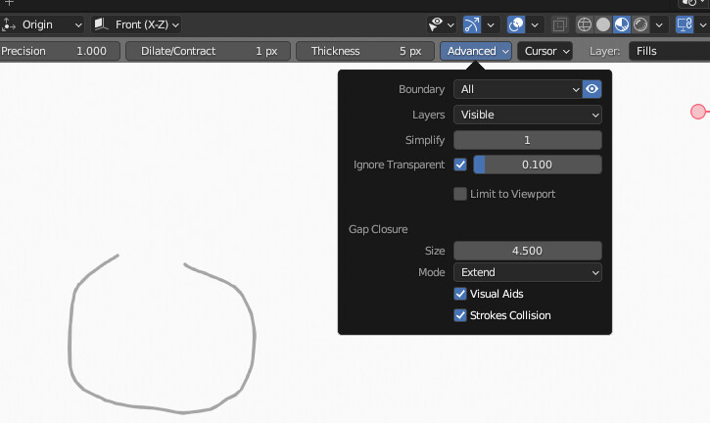
Task: Uncheck the Strokes Collision checkbox
Action: [460, 315]
